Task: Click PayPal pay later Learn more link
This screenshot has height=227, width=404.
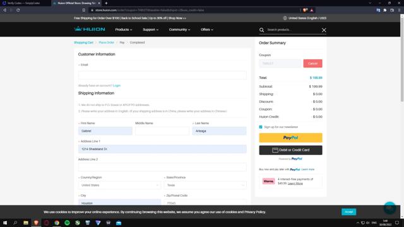Action: pos(308,170)
